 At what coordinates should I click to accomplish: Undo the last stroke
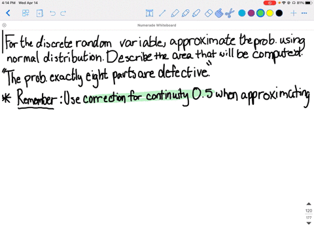pos(52,13)
